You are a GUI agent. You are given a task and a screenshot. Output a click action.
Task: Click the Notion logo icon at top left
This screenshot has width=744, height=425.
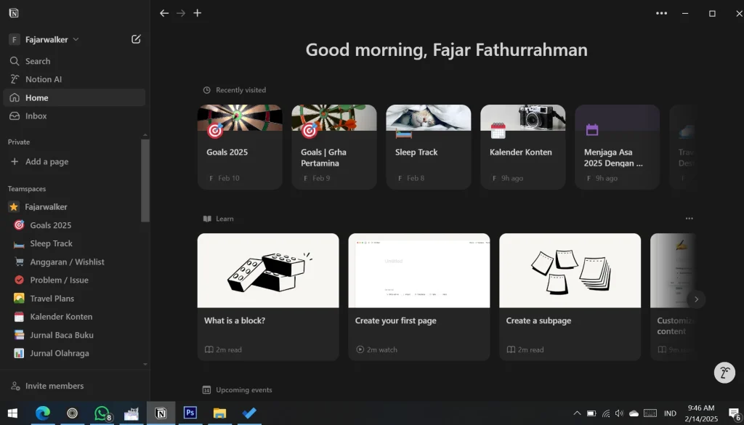coord(14,13)
